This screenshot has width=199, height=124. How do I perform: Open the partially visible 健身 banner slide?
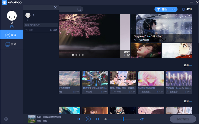tap(125, 36)
